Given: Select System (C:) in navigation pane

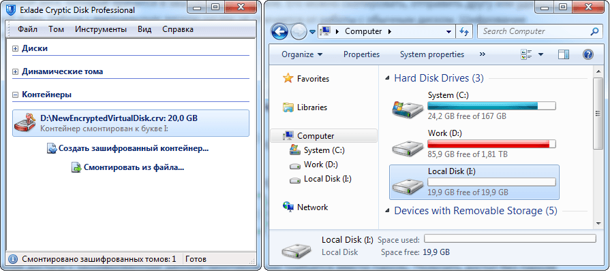Looking at the screenshot, I should 324,150.
